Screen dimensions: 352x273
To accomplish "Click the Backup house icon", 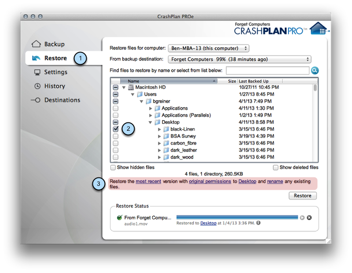I will 36,44.
